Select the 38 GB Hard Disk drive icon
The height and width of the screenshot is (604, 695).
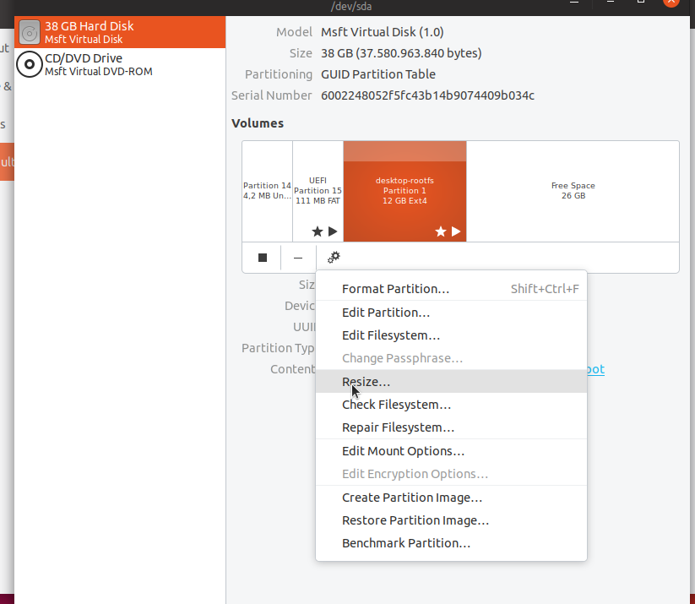[x=30, y=32]
